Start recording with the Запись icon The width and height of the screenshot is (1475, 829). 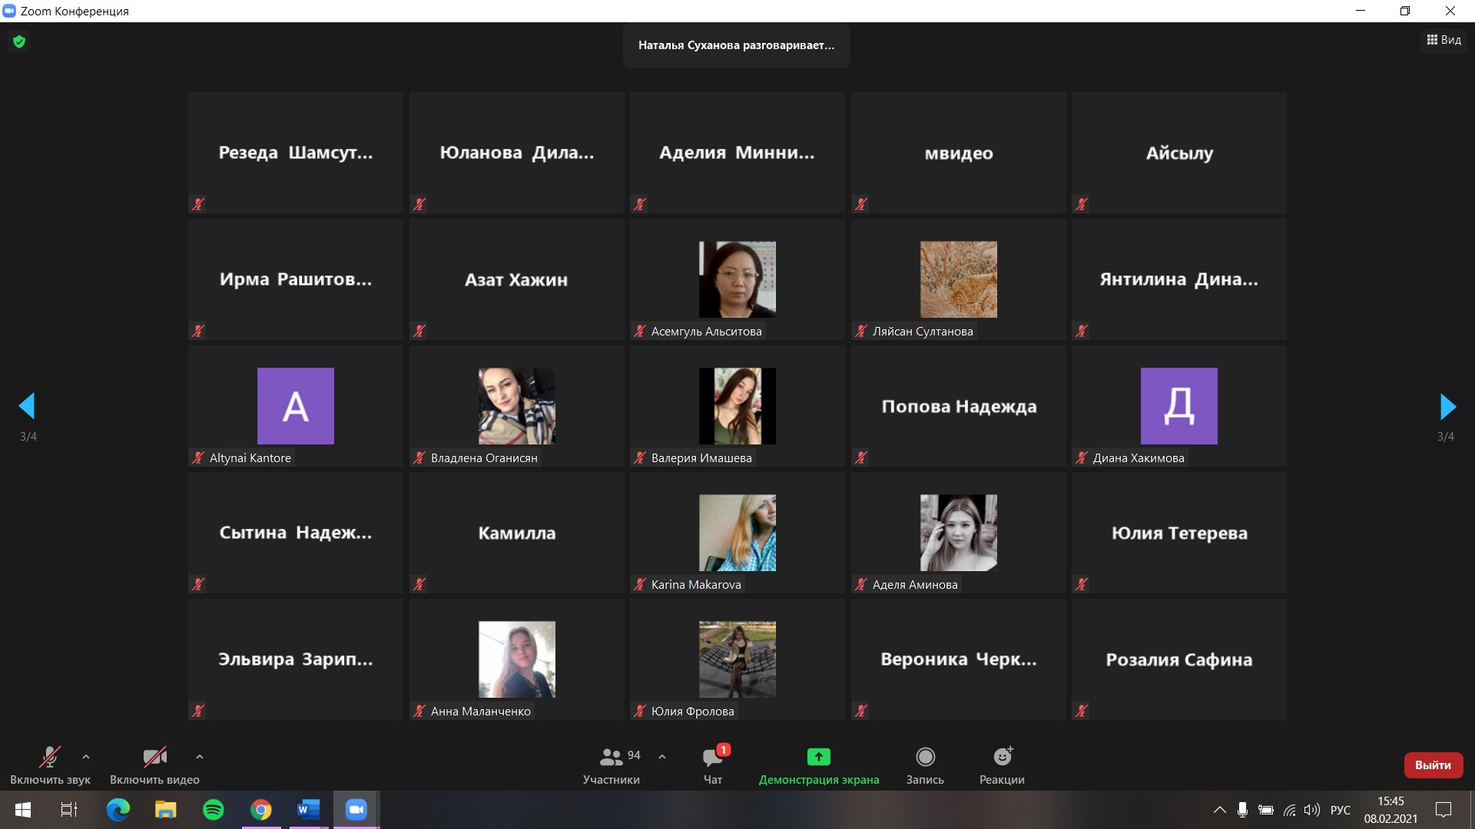coord(925,758)
